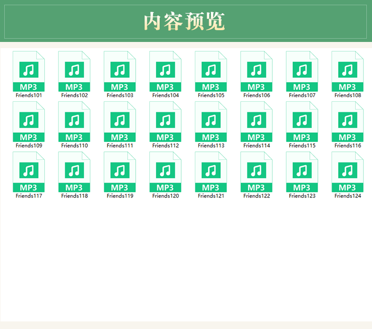Choose the Friends112 music file icon

(165, 122)
